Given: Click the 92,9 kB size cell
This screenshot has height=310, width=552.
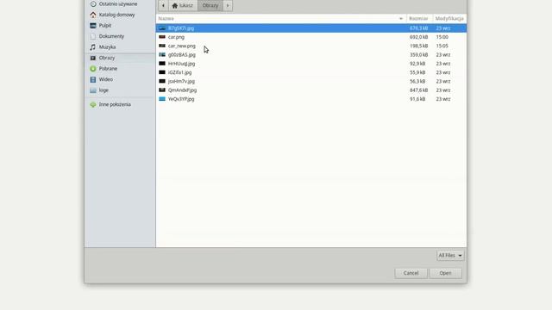Looking at the screenshot, I should [x=417, y=64].
